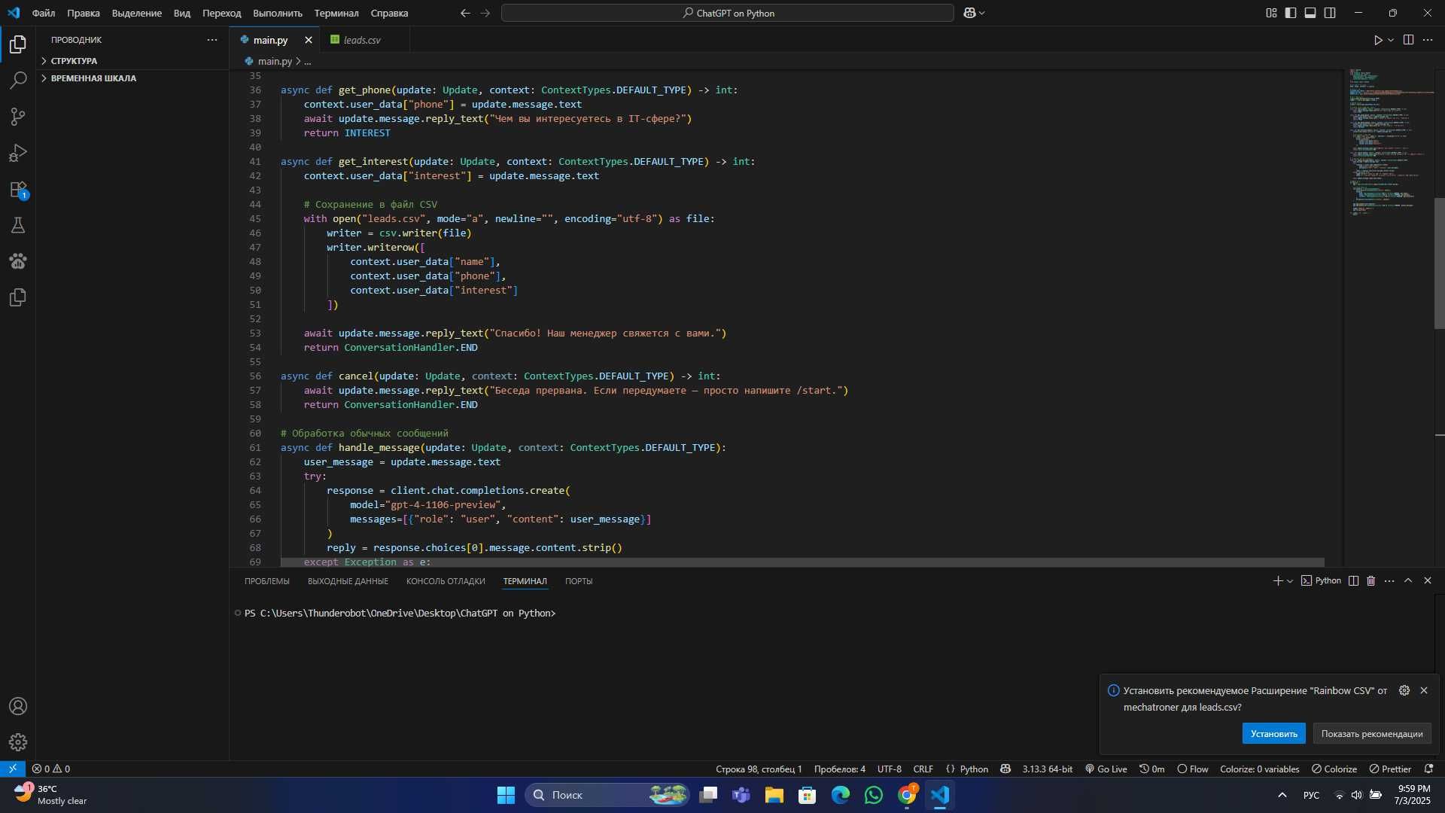Image resolution: width=1445 pixels, height=813 pixels.
Task: Open the Source Control view
Action: coord(18,117)
